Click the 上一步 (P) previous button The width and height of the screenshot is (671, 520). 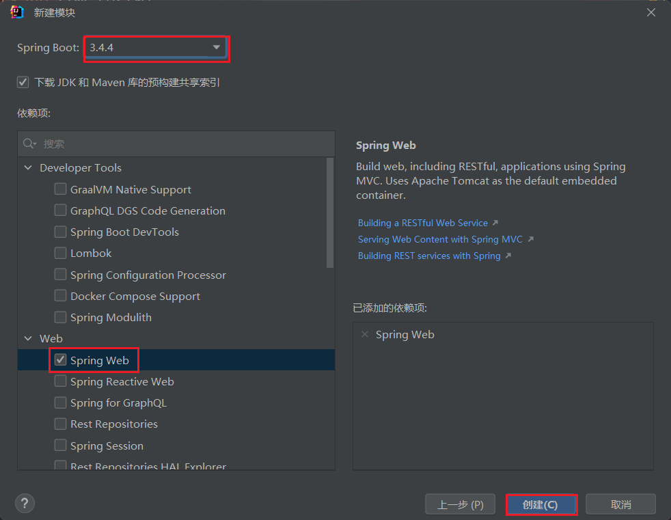[x=460, y=504]
